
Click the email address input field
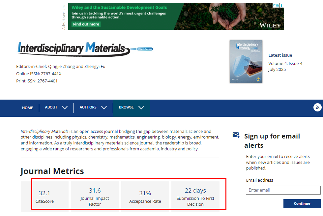click(x=283, y=190)
